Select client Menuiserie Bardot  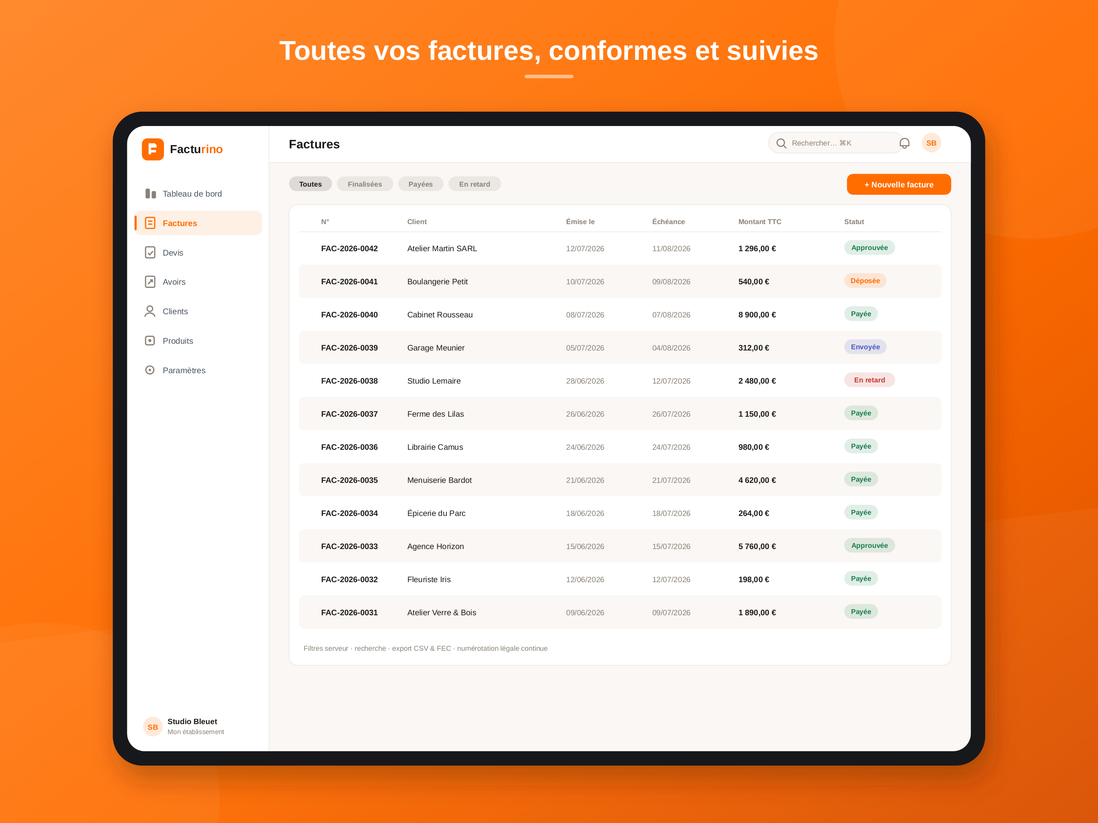[439, 480]
